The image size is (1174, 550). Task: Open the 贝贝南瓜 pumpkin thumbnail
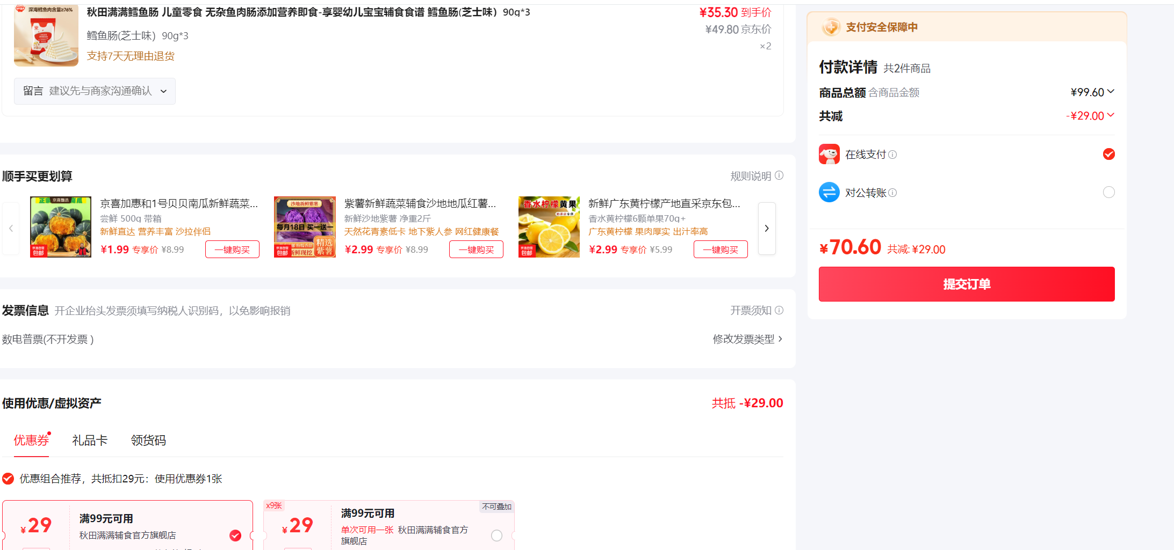(x=61, y=227)
